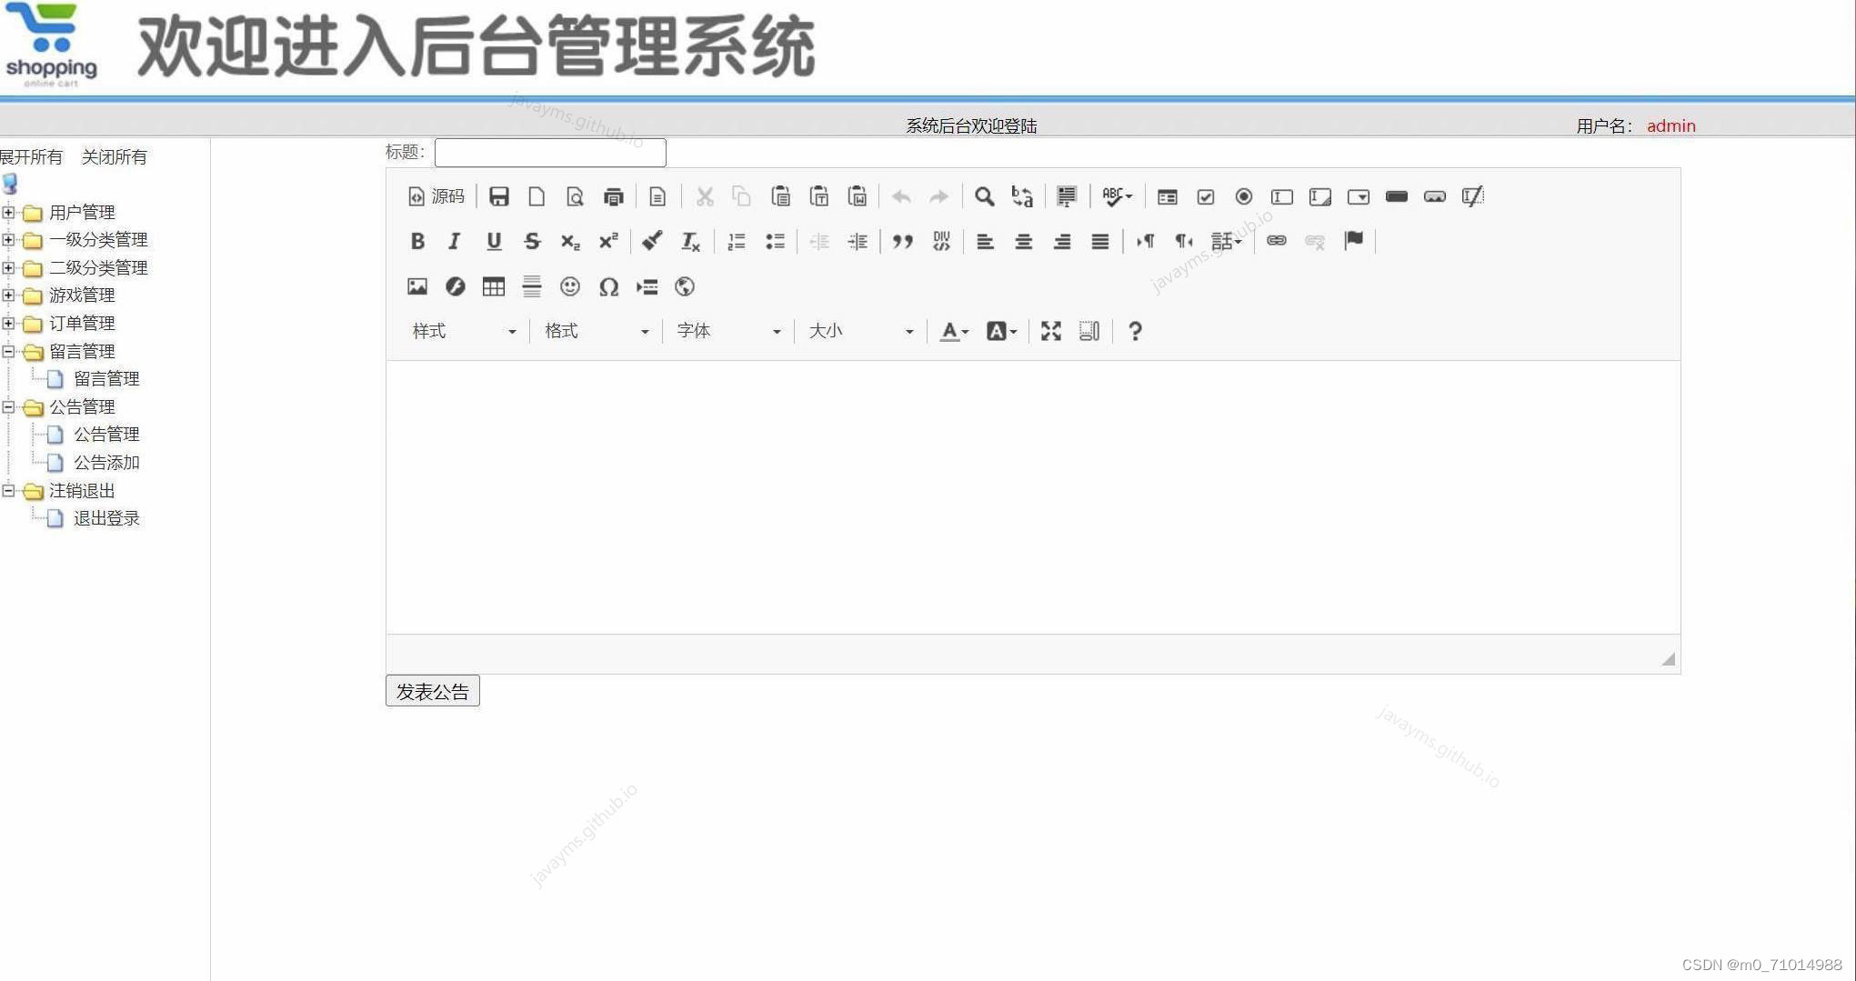This screenshot has width=1856, height=981.
Task: Create a DIV container
Action: tap(941, 241)
